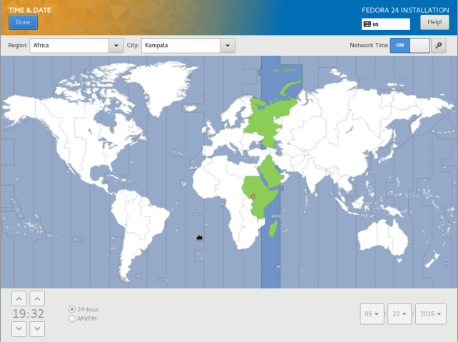The height and width of the screenshot is (342, 458).
Task: Open the month 06 dropdown
Action: tap(372, 314)
